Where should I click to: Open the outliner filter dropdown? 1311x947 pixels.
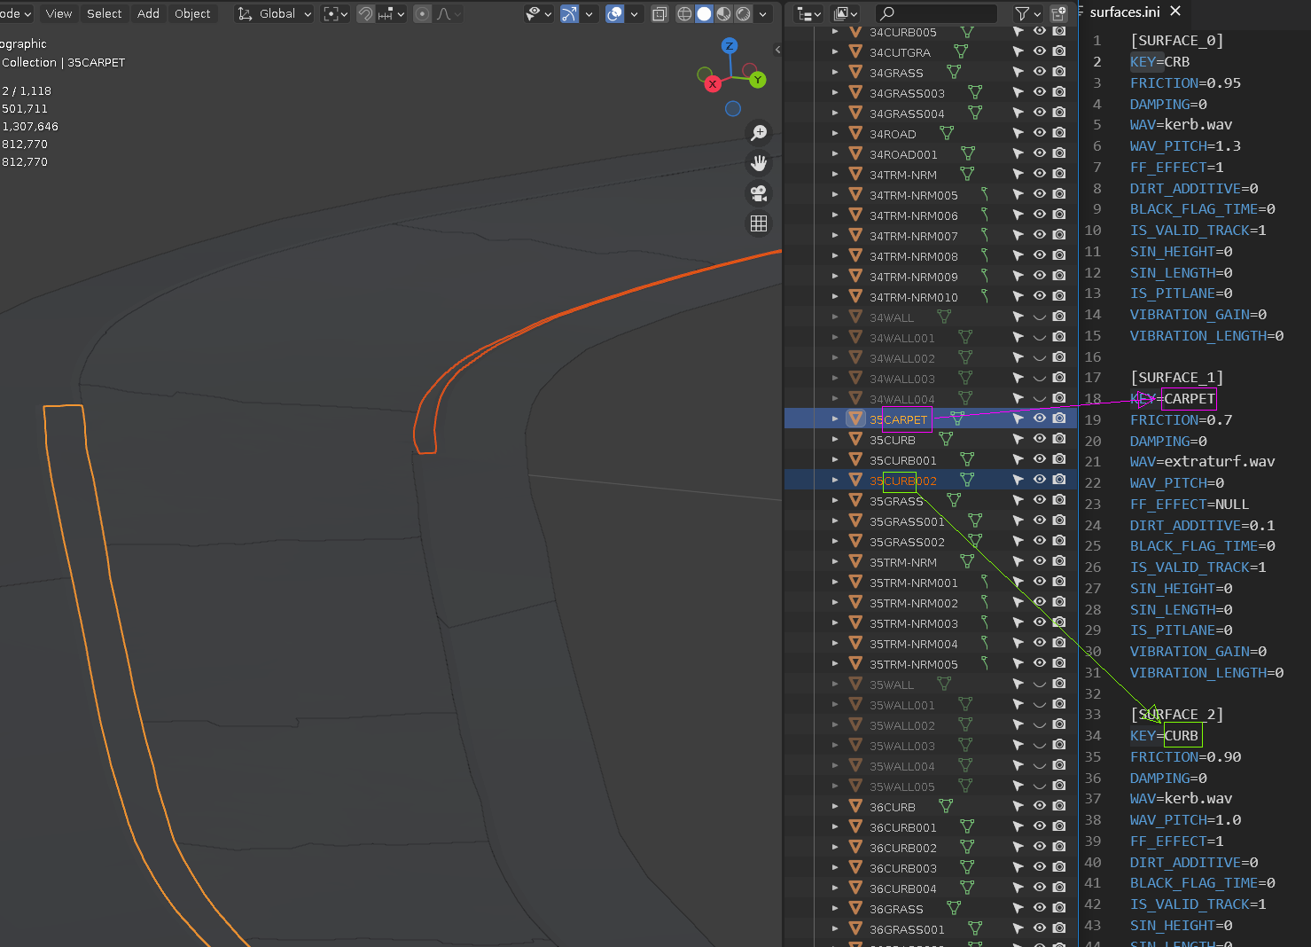click(1027, 13)
